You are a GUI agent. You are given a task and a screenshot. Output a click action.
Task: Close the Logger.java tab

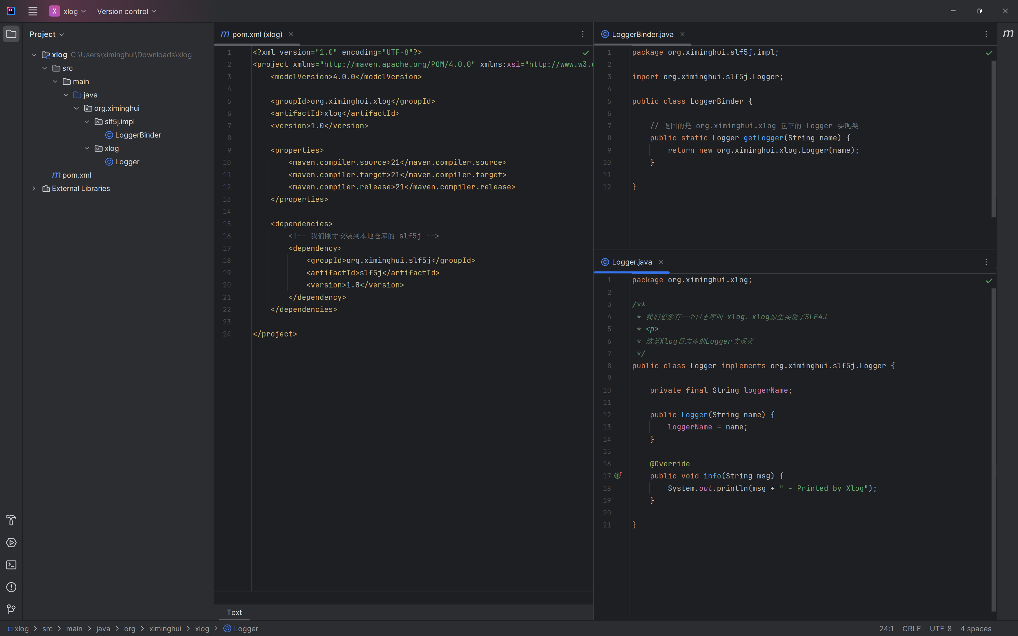[x=661, y=262]
